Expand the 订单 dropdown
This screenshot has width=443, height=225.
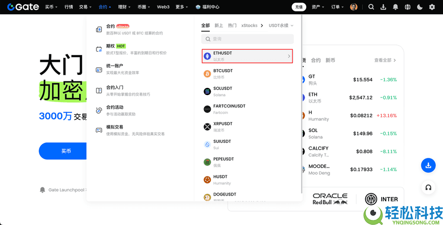point(337,7)
